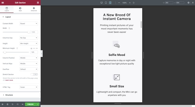Switch preview to tablet device icon
195x107 pixels.
(106, 3)
